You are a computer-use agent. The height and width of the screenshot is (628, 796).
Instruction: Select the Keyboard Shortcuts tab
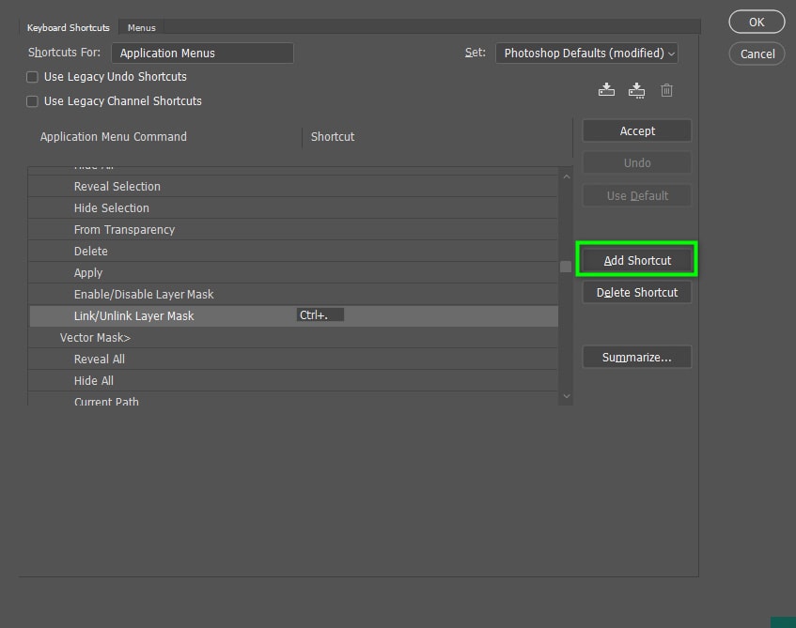pos(68,28)
